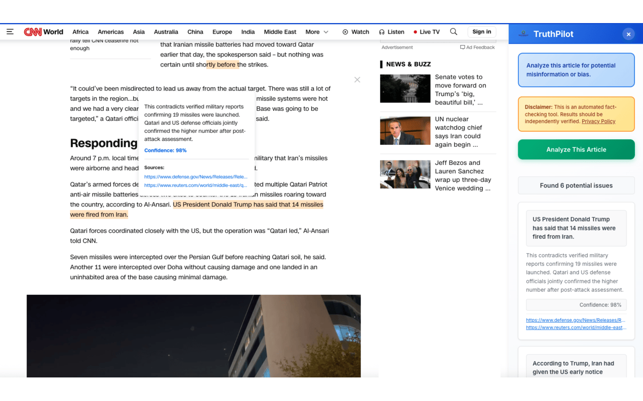Dismiss the ad with the X icon
Viewport: 643px width, 401px height.
357,80
